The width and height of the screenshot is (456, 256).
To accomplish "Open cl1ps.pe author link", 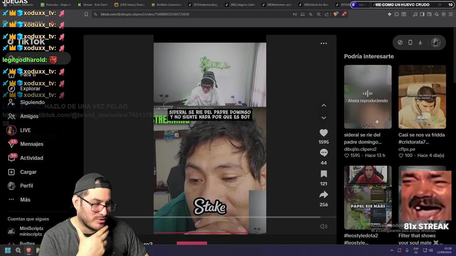I will click(406, 149).
